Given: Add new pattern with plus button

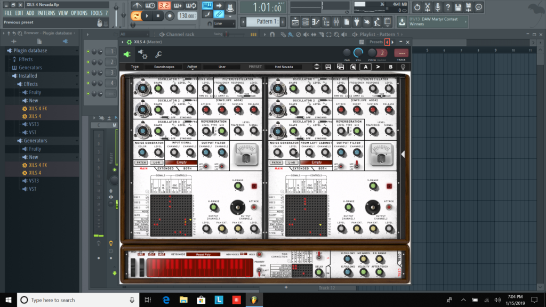Looking at the screenshot, I should (283, 21).
